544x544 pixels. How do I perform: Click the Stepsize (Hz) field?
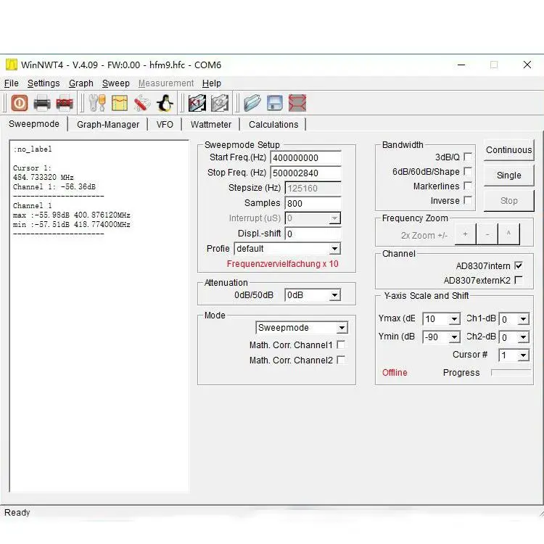(x=313, y=188)
